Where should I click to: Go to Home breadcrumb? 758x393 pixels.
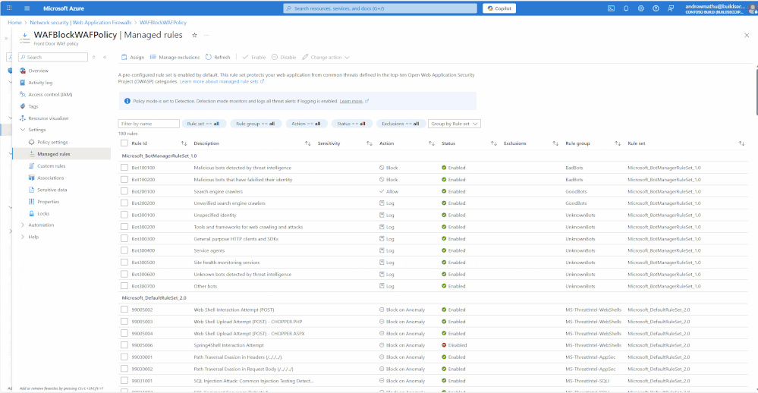click(x=14, y=23)
